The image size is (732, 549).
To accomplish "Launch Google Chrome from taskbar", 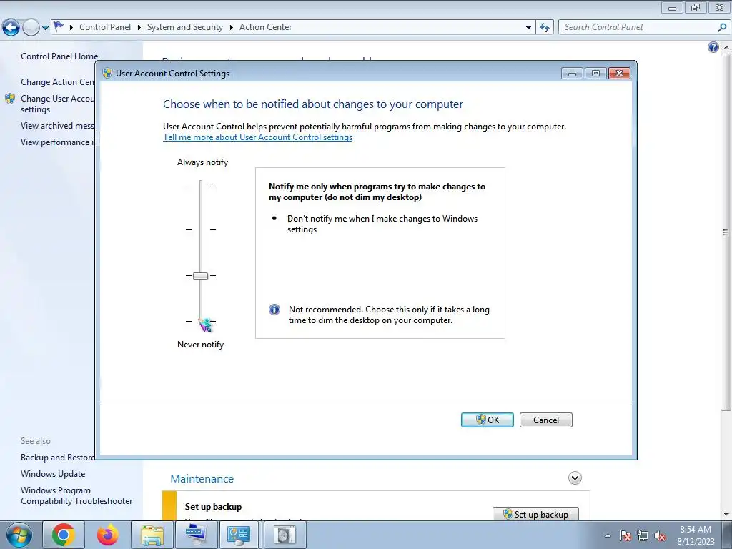I will (64, 535).
